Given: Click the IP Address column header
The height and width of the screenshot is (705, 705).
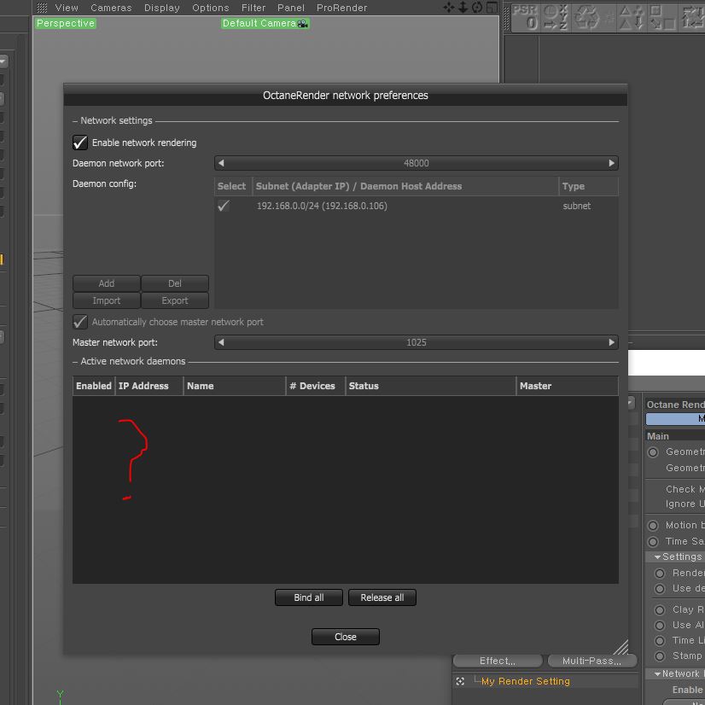Looking at the screenshot, I should [149, 386].
